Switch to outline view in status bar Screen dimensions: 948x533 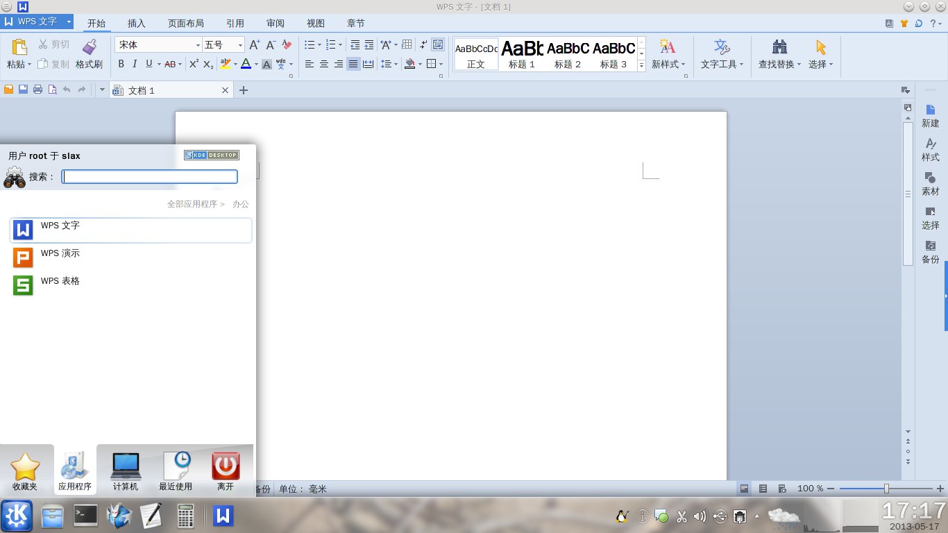(x=763, y=489)
